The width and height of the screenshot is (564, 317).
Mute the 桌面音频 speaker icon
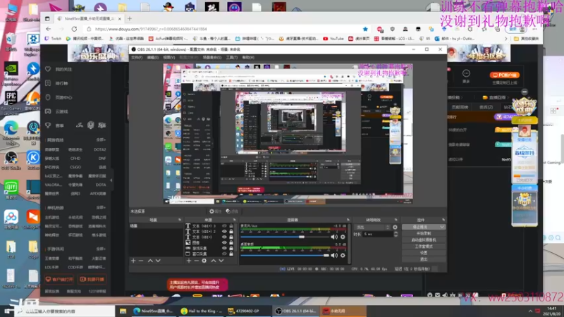pos(334,255)
